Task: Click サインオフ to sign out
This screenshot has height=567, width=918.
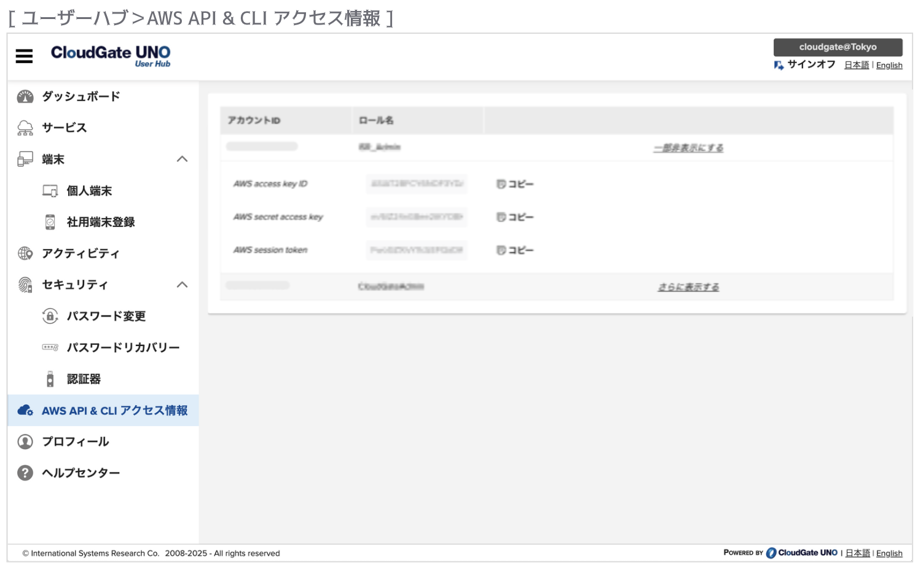Action: tap(812, 64)
